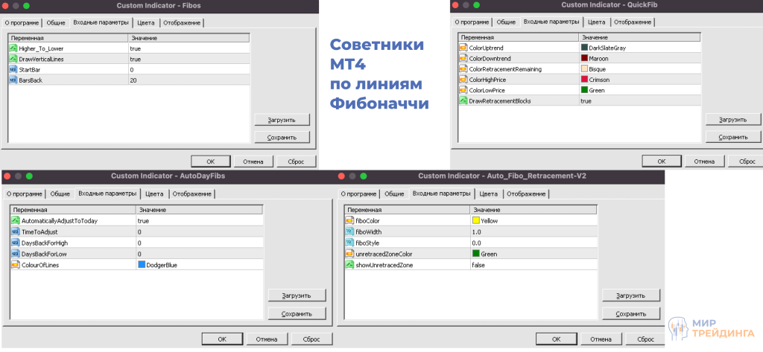Click the DaysBackForHigh integer icon
This screenshot has width=763, height=352.
(15, 243)
